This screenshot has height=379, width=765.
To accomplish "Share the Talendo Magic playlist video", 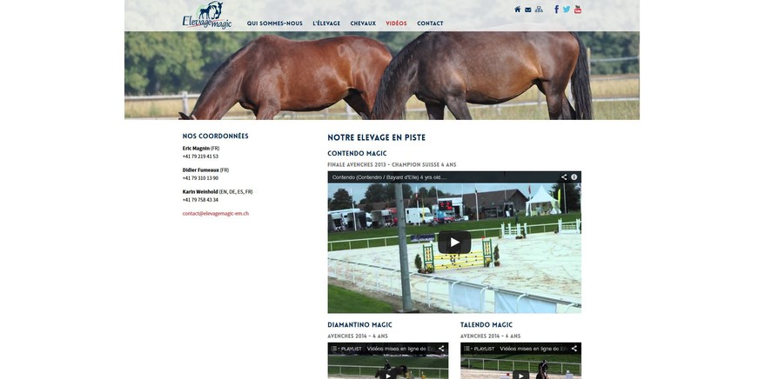I will 574,349.
